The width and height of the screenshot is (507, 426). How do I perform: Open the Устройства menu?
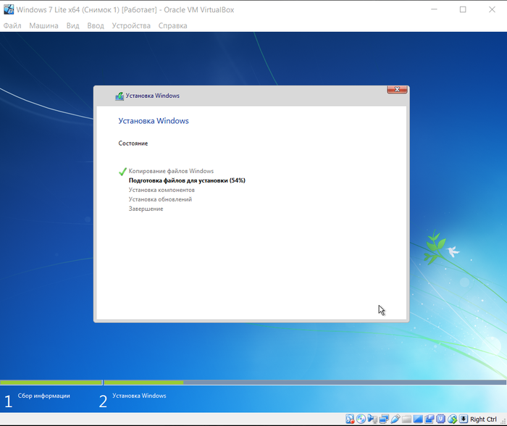click(131, 25)
